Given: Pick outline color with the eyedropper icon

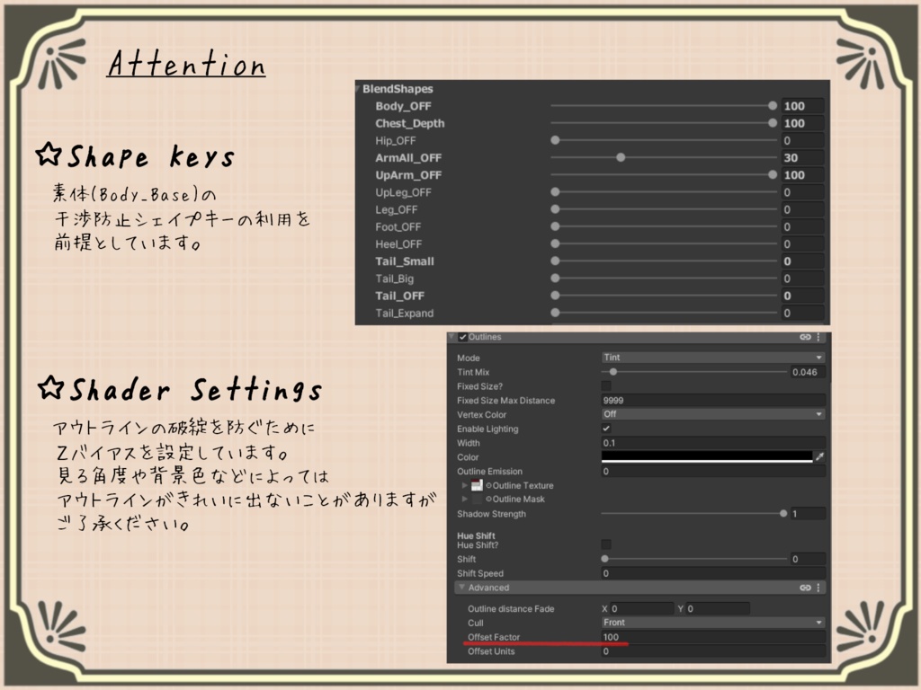Looking at the screenshot, I should (820, 456).
